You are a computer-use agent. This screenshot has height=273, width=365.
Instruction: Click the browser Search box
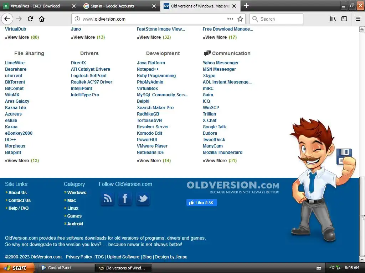(276, 19)
